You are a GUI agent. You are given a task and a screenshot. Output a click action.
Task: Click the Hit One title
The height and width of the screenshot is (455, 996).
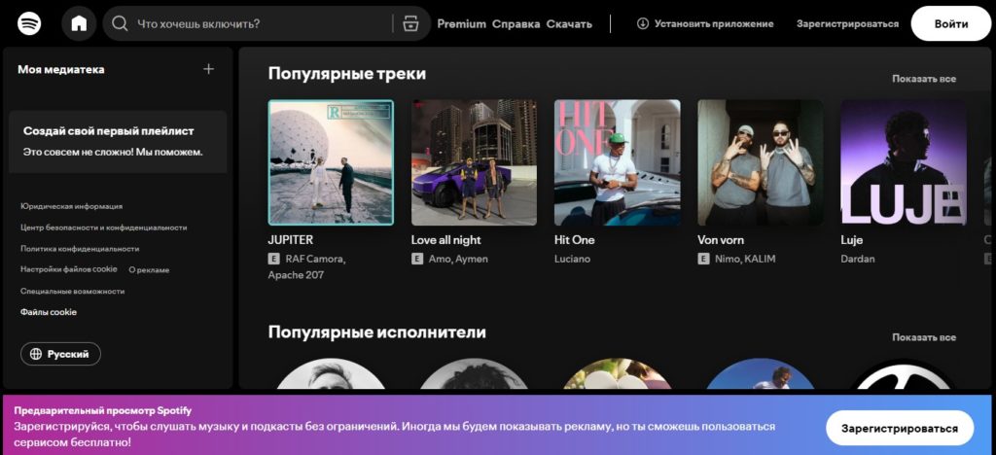pos(574,240)
